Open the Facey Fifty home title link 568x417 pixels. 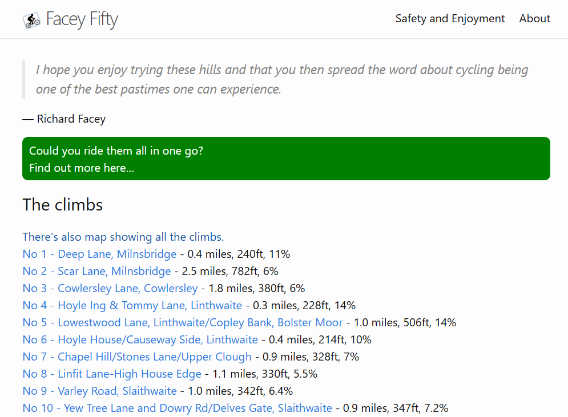coord(82,19)
